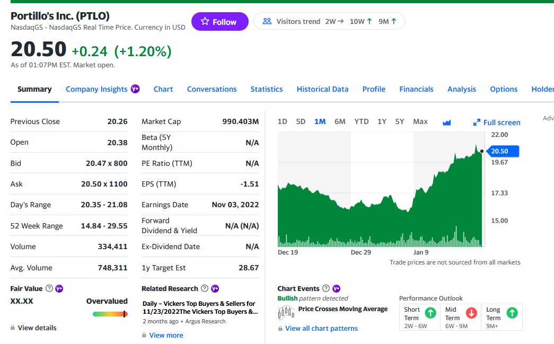Select the 1M chart range
Image resolution: width=554 pixels, height=344 pixels.
point(320,121)
